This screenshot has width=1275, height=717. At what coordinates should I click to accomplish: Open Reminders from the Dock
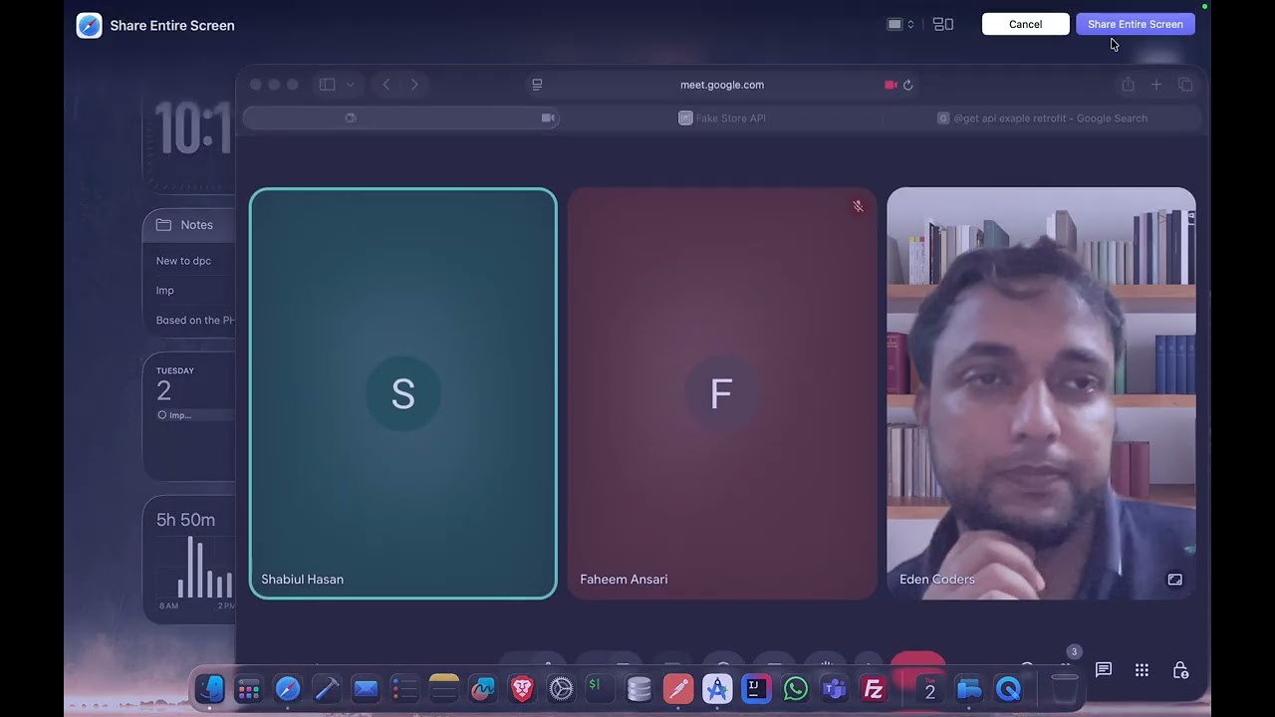click(x=404, y=688)
